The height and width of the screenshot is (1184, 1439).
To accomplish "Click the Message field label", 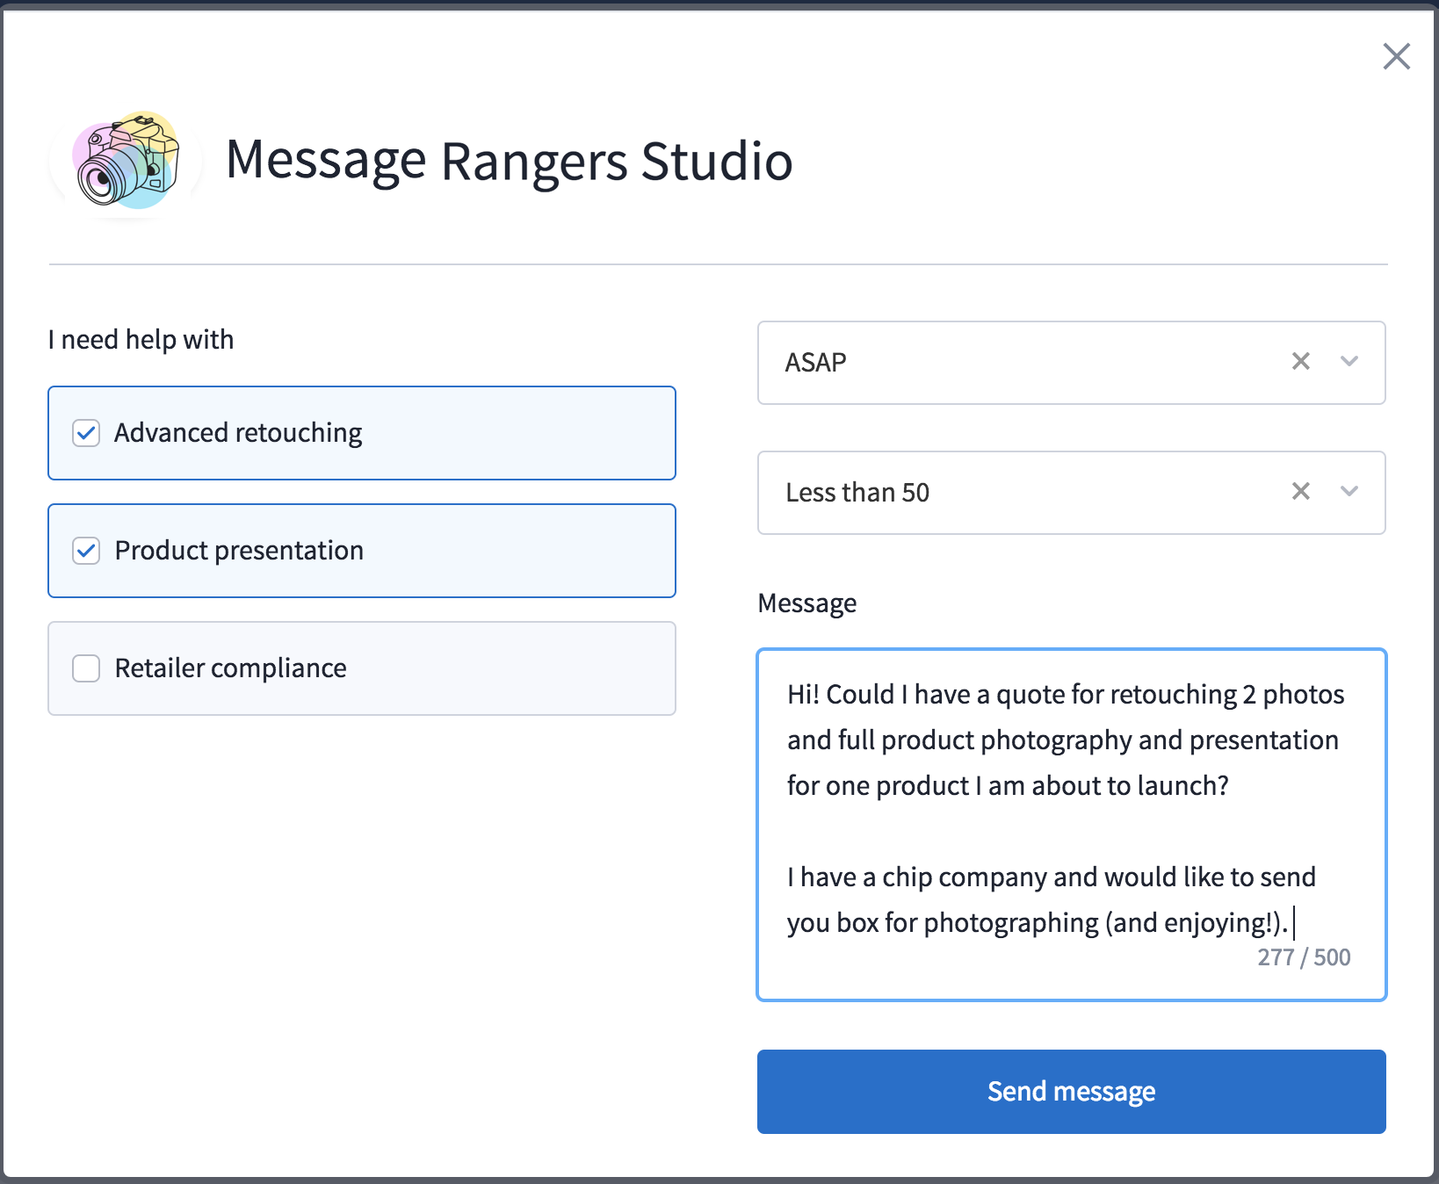I will click(807, 603).
